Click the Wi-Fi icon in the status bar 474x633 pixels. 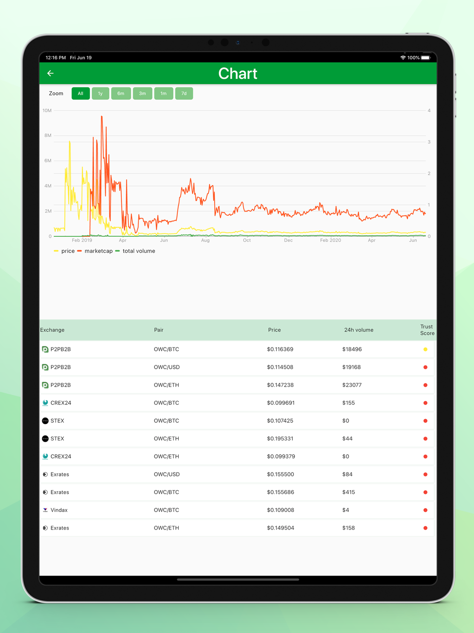(x=403, y=57)
